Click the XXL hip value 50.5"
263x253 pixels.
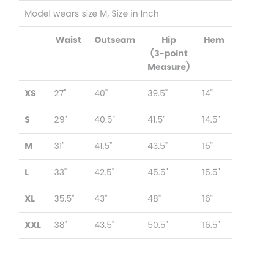pyautogui.click(x=158, y=225)
